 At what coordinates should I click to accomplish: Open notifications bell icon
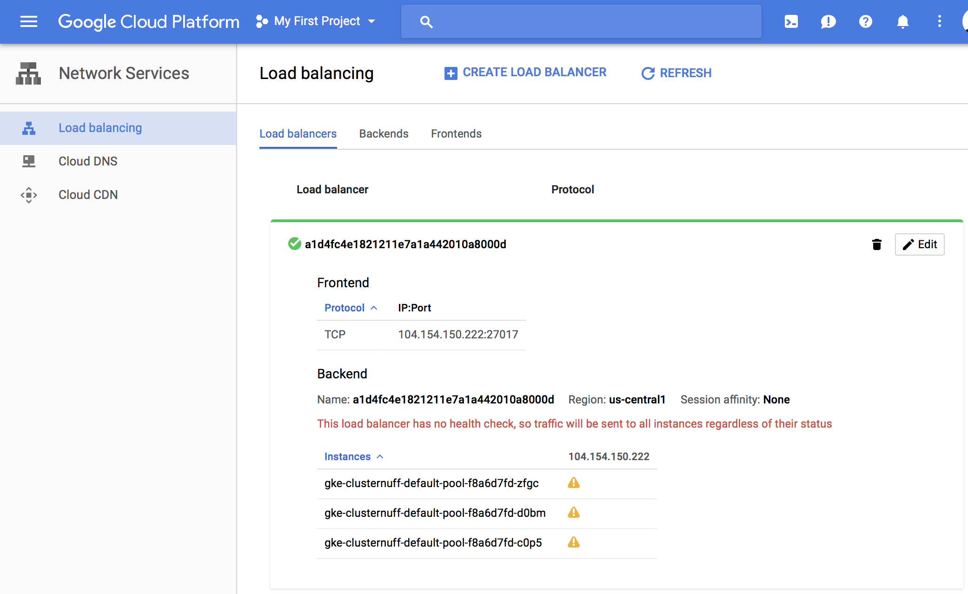[x=902, y=21]
